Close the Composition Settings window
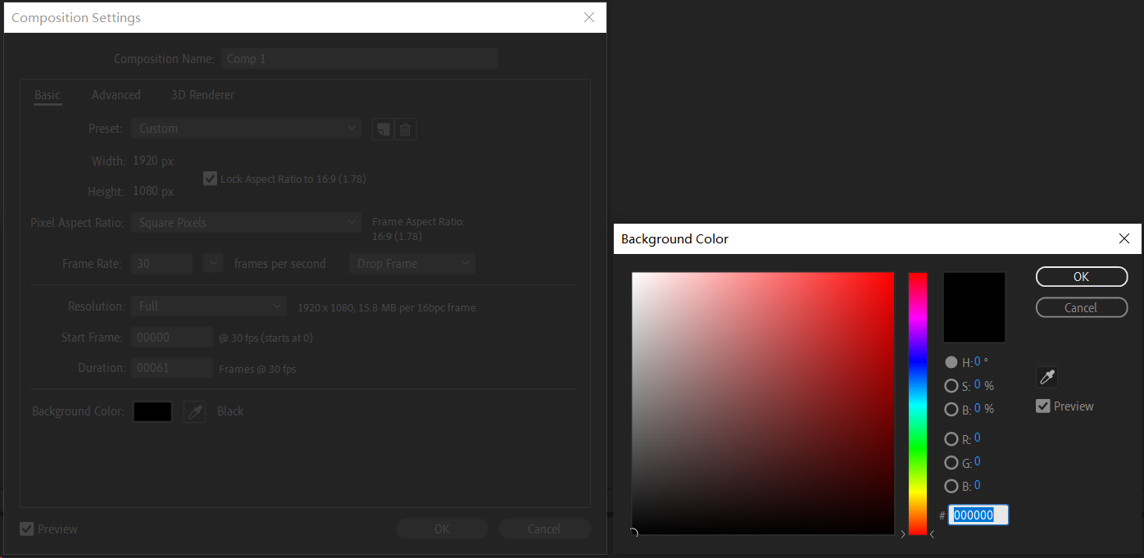This screenshot has width=1144, height=558. tap(588, 18)
